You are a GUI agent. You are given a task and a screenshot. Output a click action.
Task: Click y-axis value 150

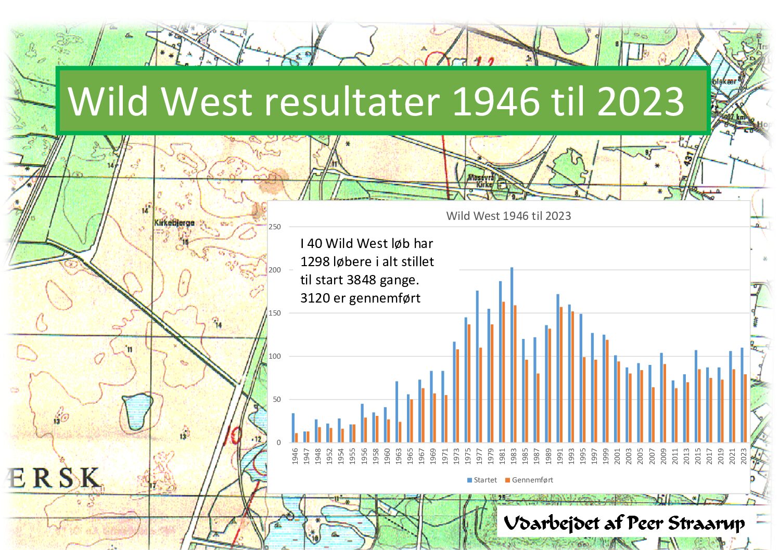point(275,313)
